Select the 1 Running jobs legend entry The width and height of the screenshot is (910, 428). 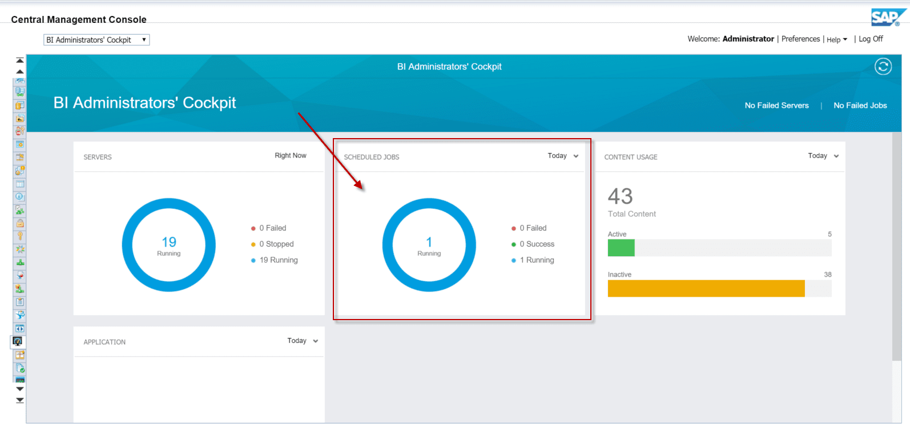pyautogui.click(x=533, y=260)
